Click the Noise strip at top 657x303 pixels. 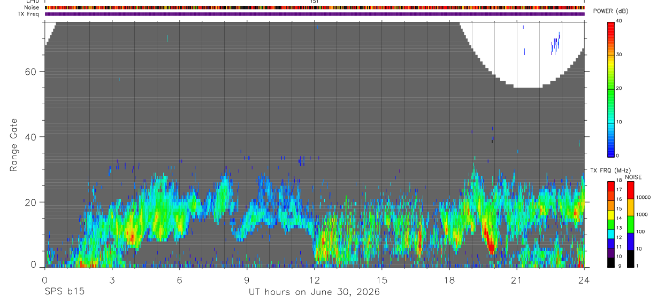[315, 8]
